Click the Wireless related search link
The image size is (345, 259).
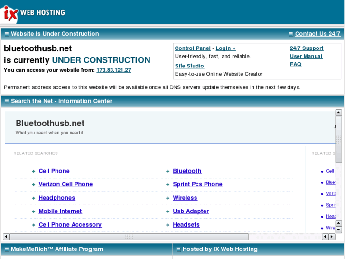(185, 198)
